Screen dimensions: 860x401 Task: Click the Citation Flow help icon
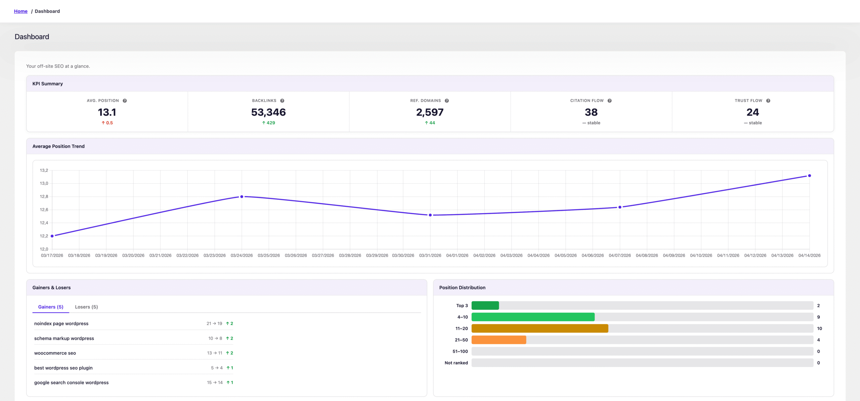[609, 101]
